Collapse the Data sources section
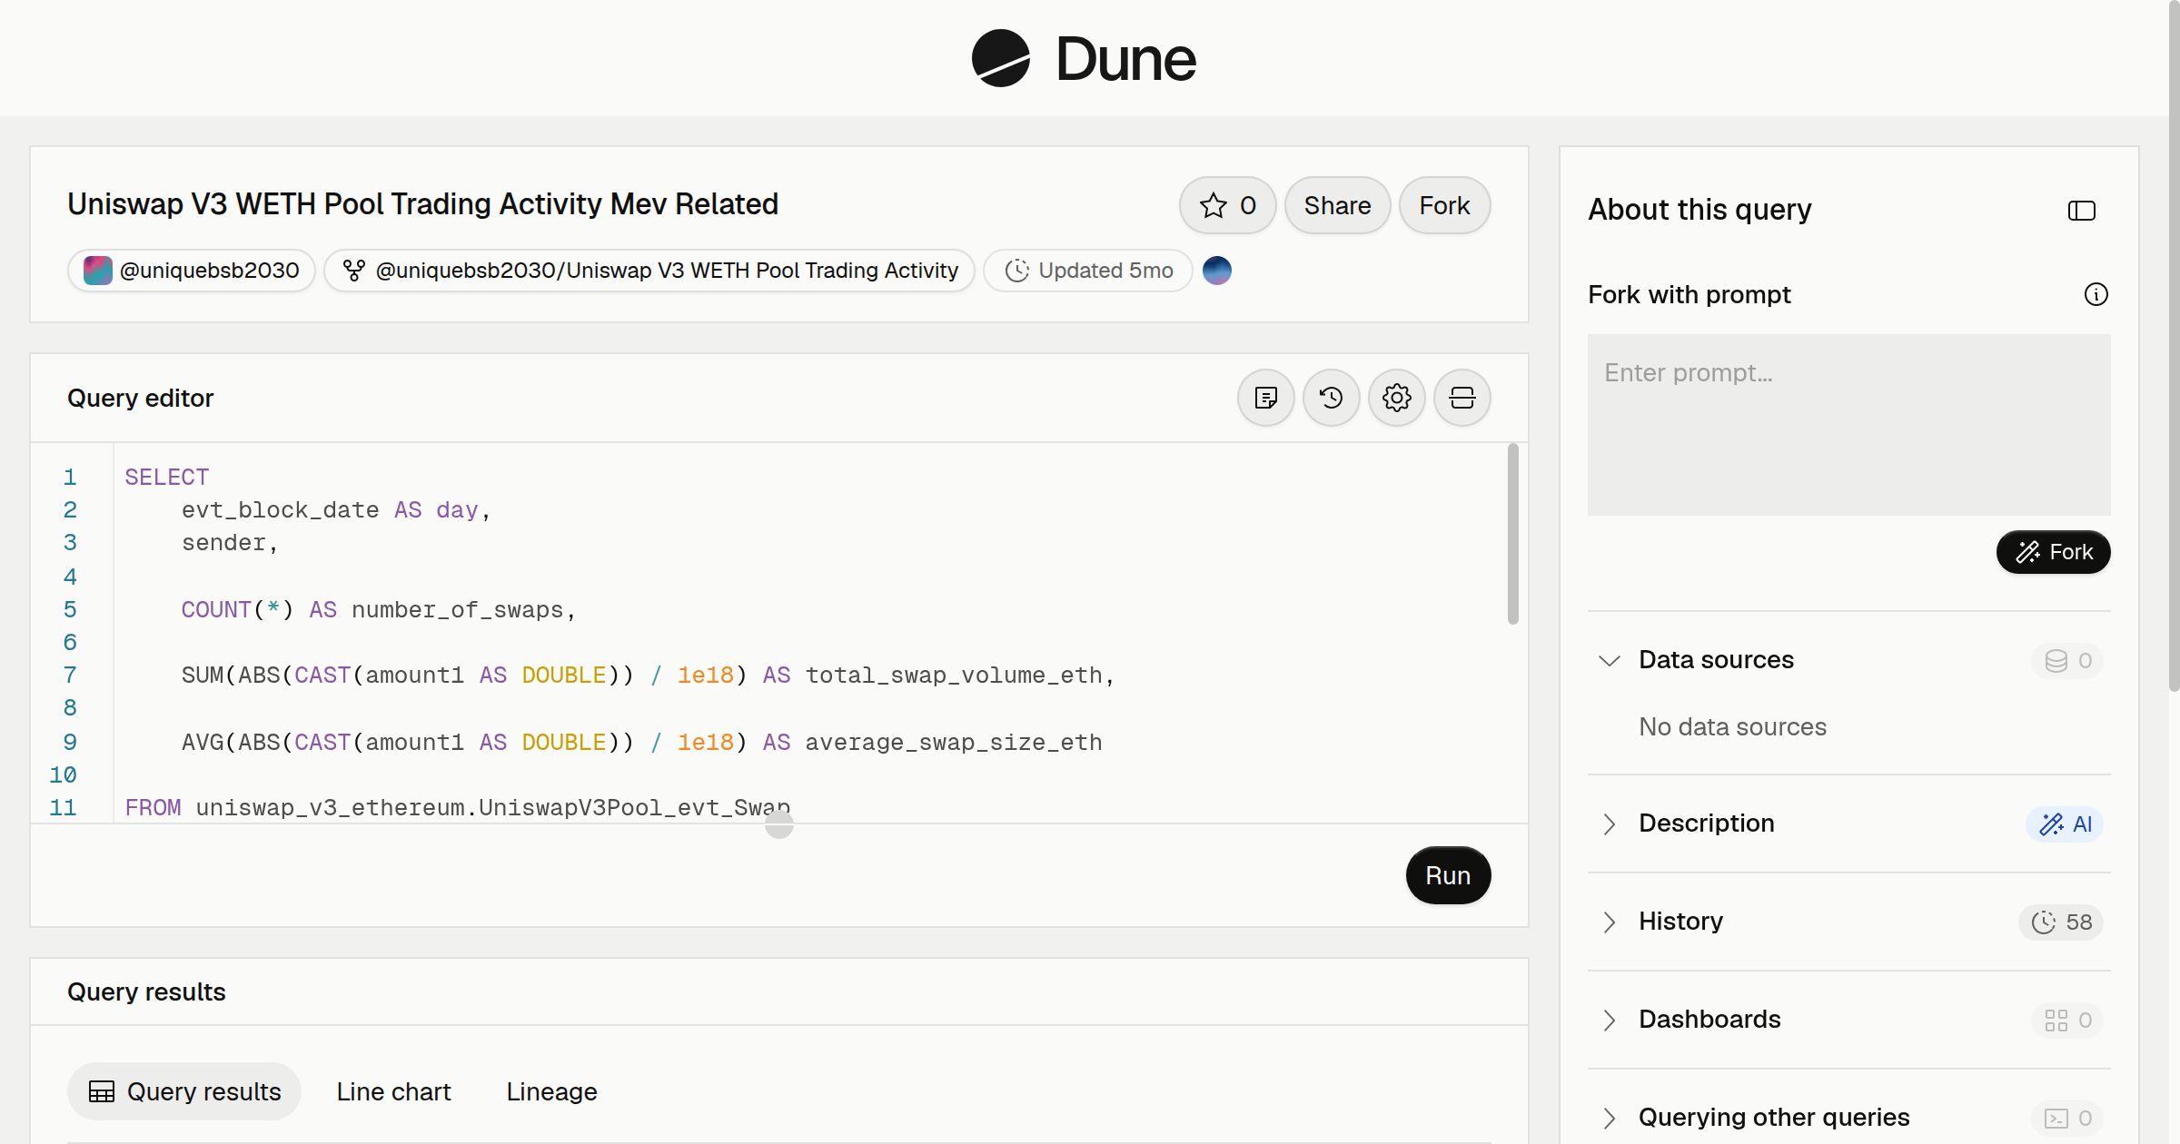Viewport: 2180px width, 1144px height. [x=1609, y=660]
